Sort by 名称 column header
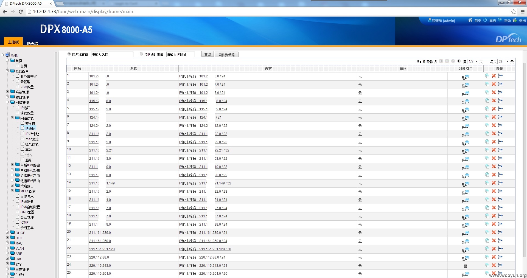This screenshot has width=527, height=278. 134,69
